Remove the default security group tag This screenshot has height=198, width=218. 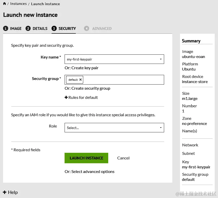coord(81,80)
